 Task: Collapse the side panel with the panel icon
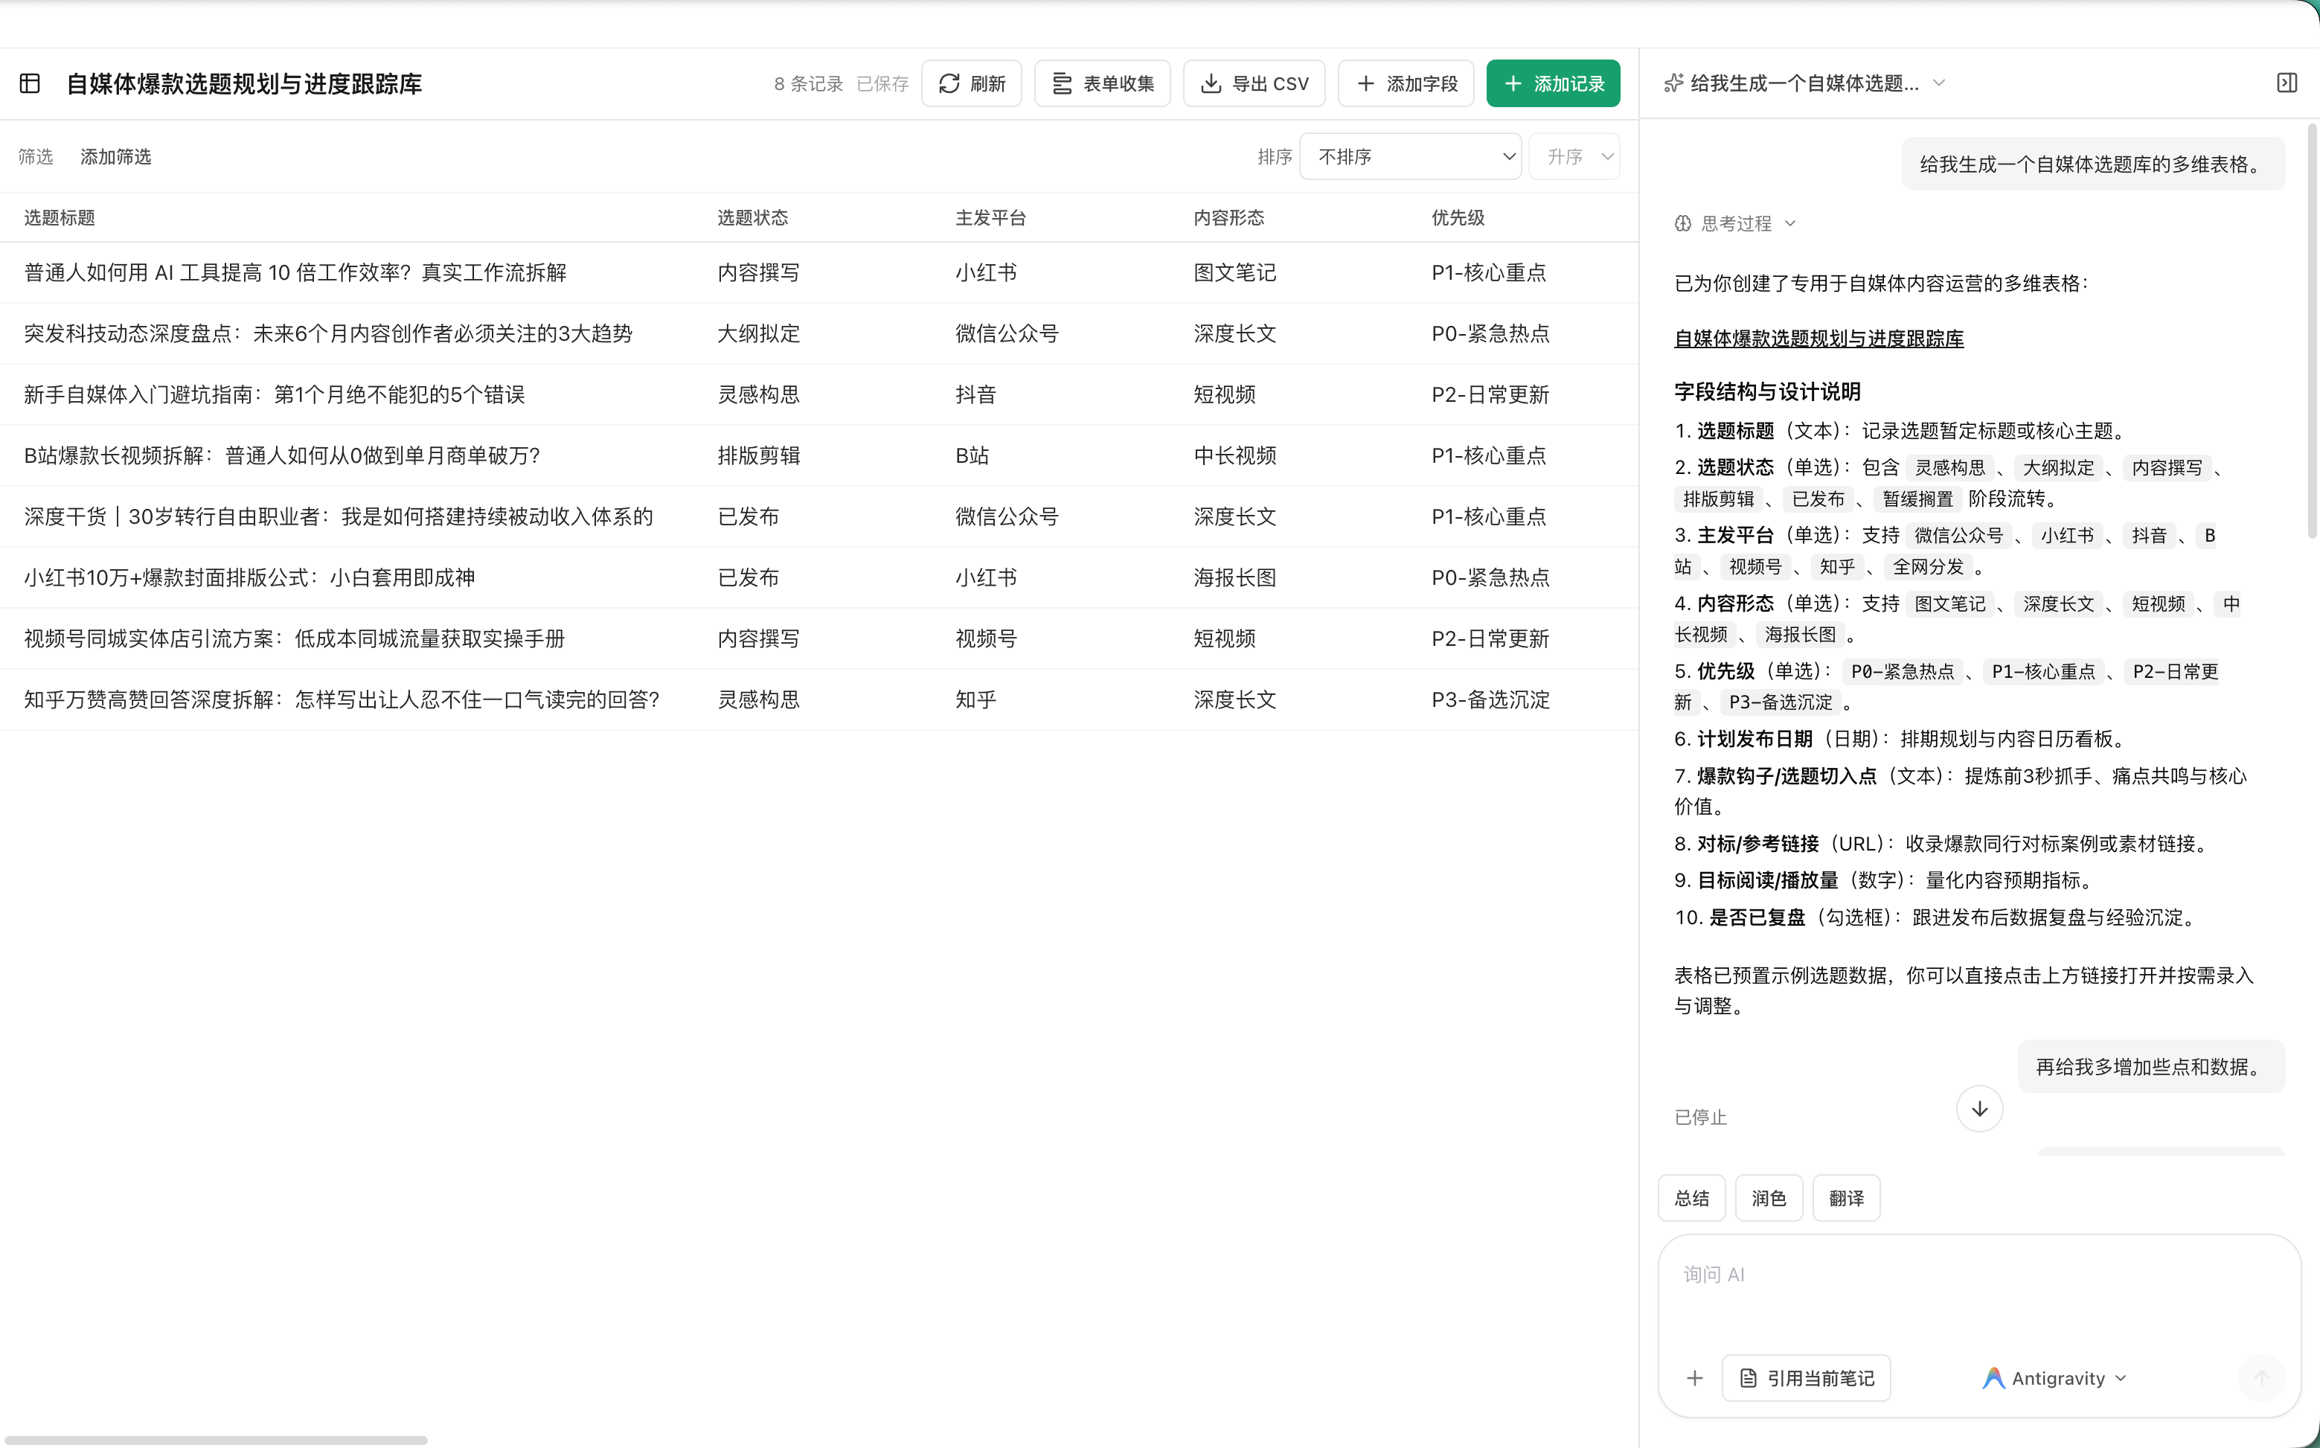click(x=2287, y=83)
